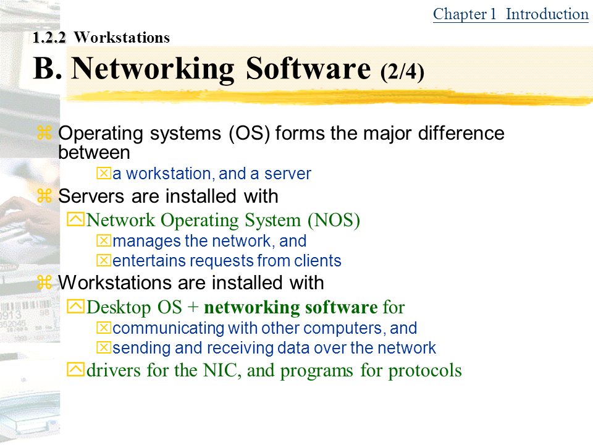Open the Chapter 1 Introduction link
Screen dimensions: 593x445
[x=511, y=14]
